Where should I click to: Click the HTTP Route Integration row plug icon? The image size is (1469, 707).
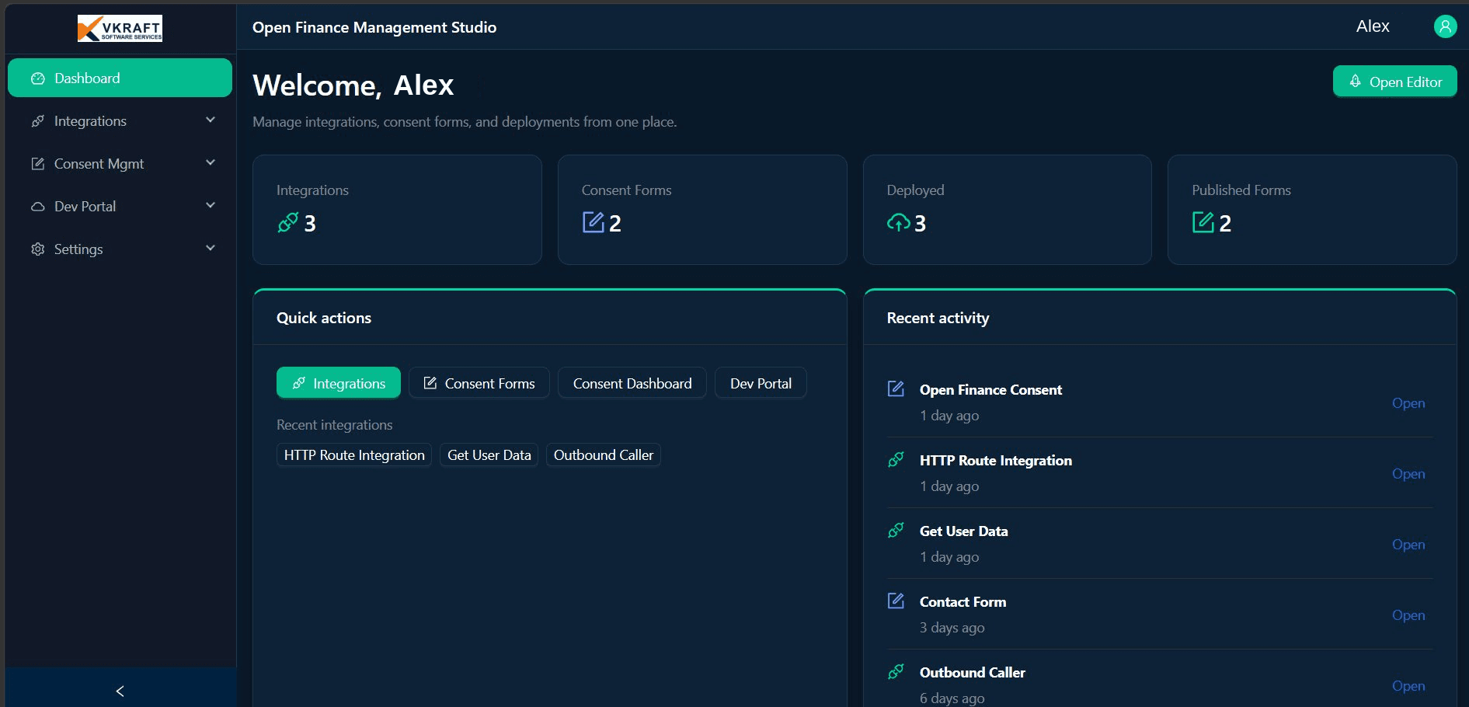896,459
